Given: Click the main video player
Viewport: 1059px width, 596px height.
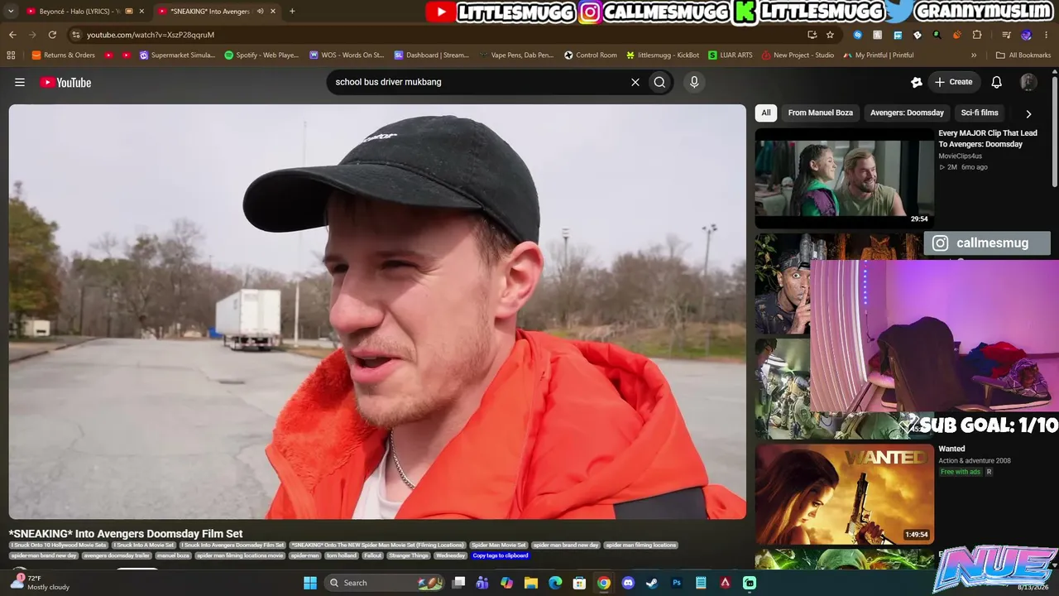Looking at the screenshot, I should pyautogui.click(x=377, y=312).
